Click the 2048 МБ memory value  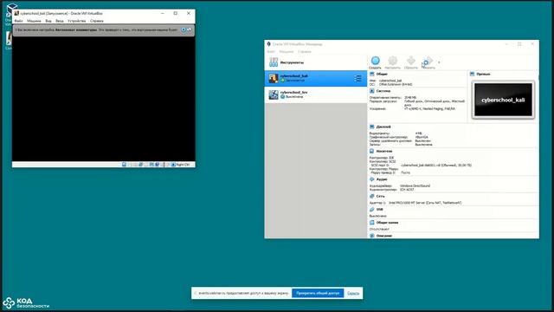click(410, 97)
